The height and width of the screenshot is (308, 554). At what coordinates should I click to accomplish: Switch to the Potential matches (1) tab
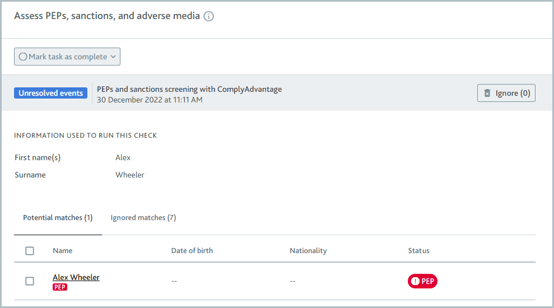58,218
